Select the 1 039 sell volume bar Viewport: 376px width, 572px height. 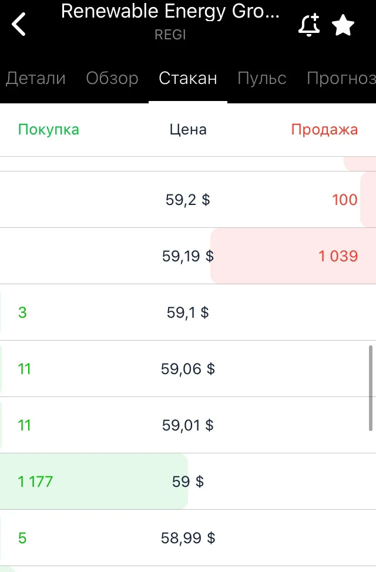[293, 256]
